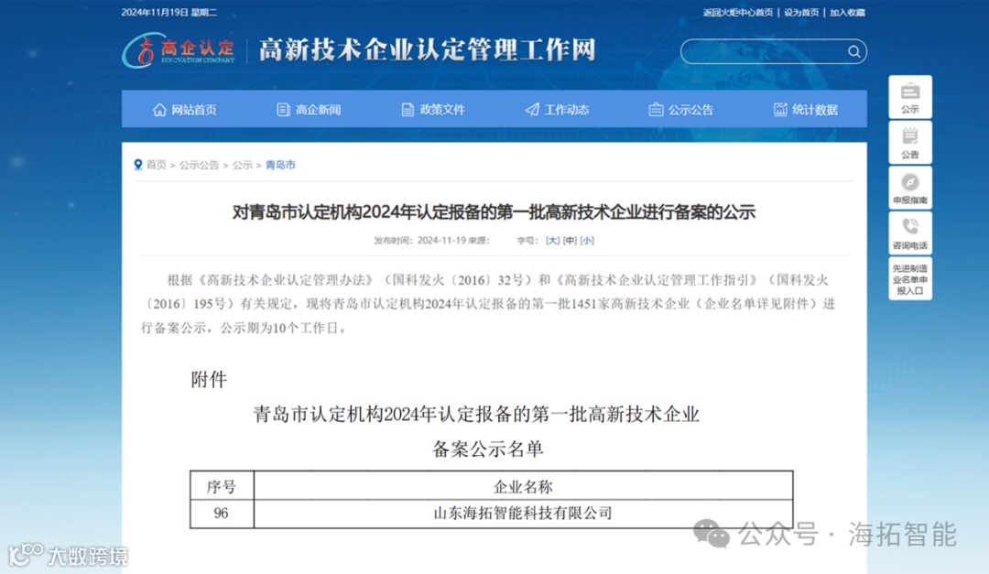Open 先进制造业名单申报入口 sidebar button
This screenshot has height=574, width=989.
[x=910, y=279]
